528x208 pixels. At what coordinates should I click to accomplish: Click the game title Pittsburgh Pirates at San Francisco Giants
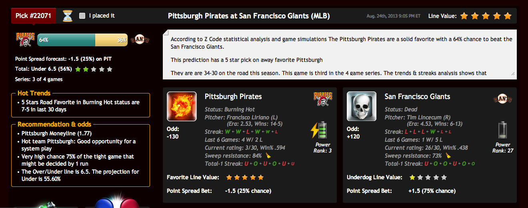point(249,16)
